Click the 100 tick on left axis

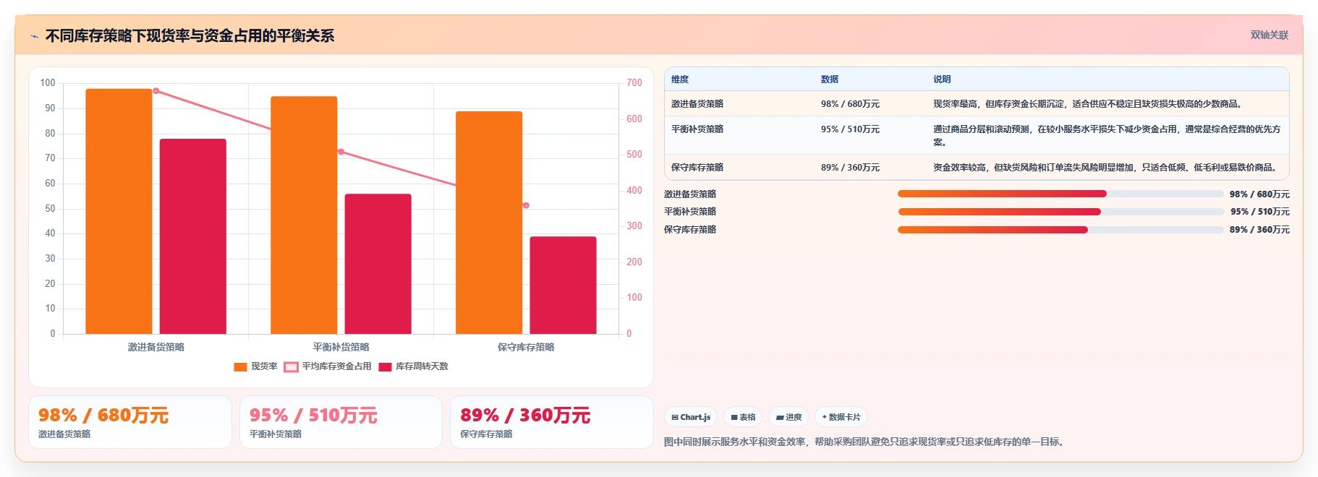(48, 83)
